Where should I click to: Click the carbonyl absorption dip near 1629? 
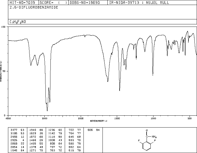tap(108, 82)
